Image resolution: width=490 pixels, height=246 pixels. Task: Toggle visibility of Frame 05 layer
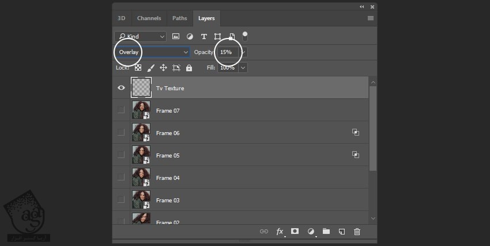point(121,155)
